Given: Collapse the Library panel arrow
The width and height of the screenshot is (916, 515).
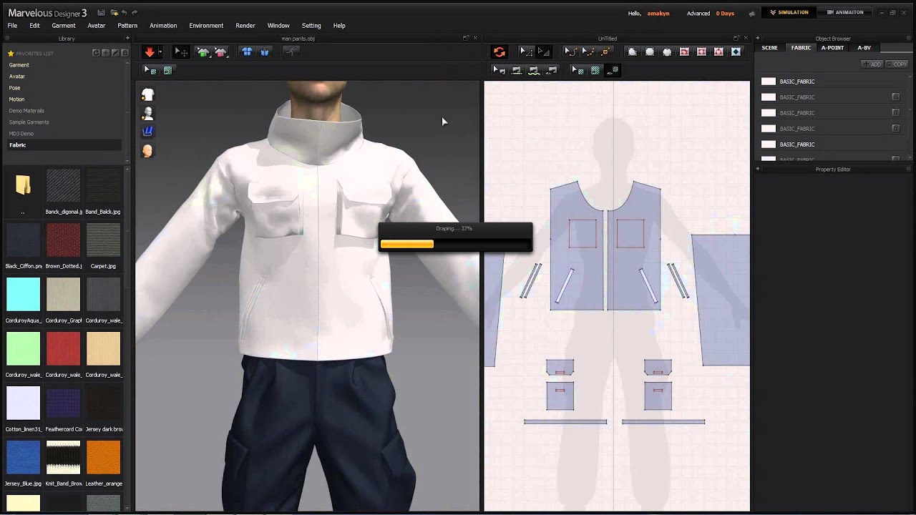Looking at the screenshot, I should point(127,39).
